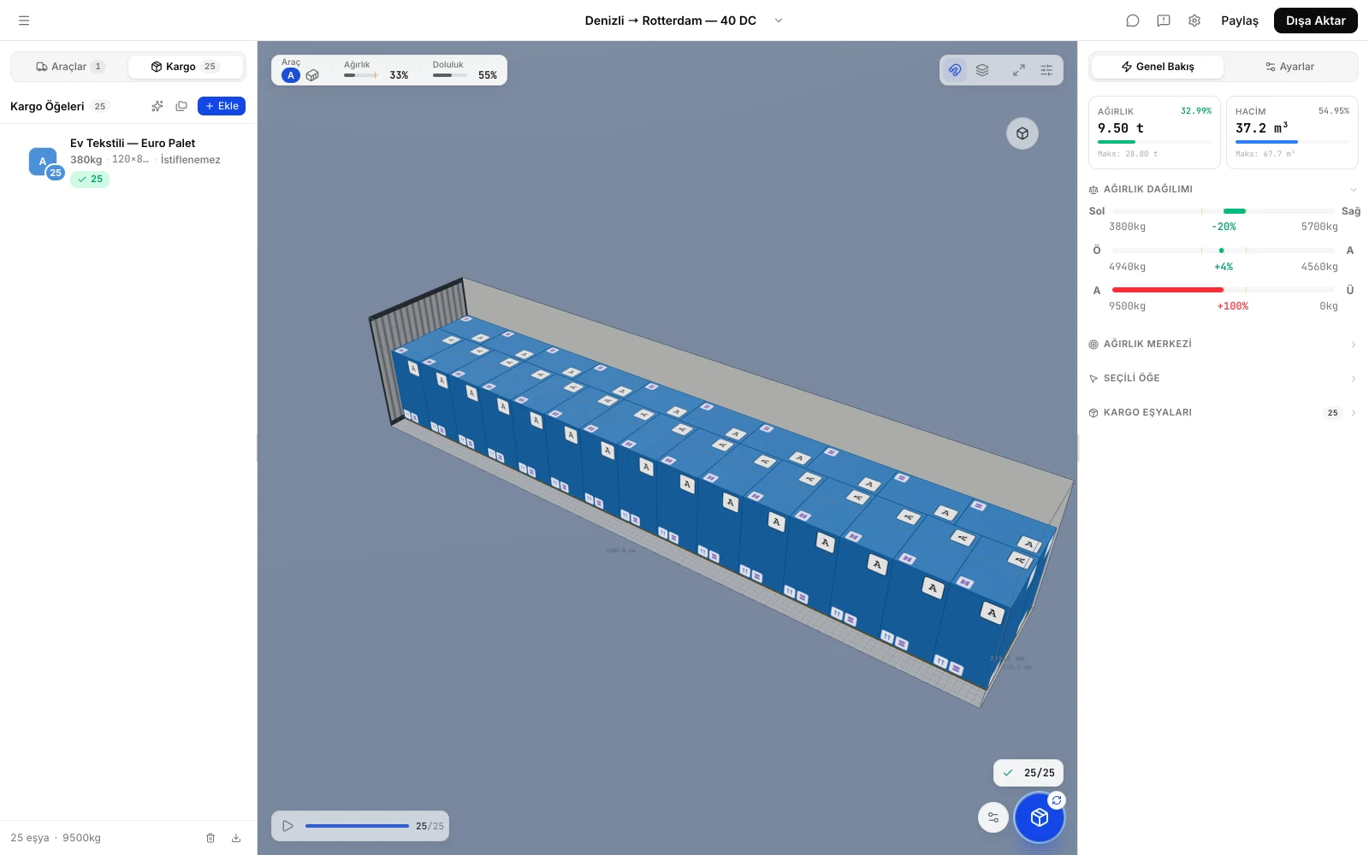Select the Ev Tekstili — Euro Palet item
This screenshot has height=855, width=1369.
click(128, 161)
